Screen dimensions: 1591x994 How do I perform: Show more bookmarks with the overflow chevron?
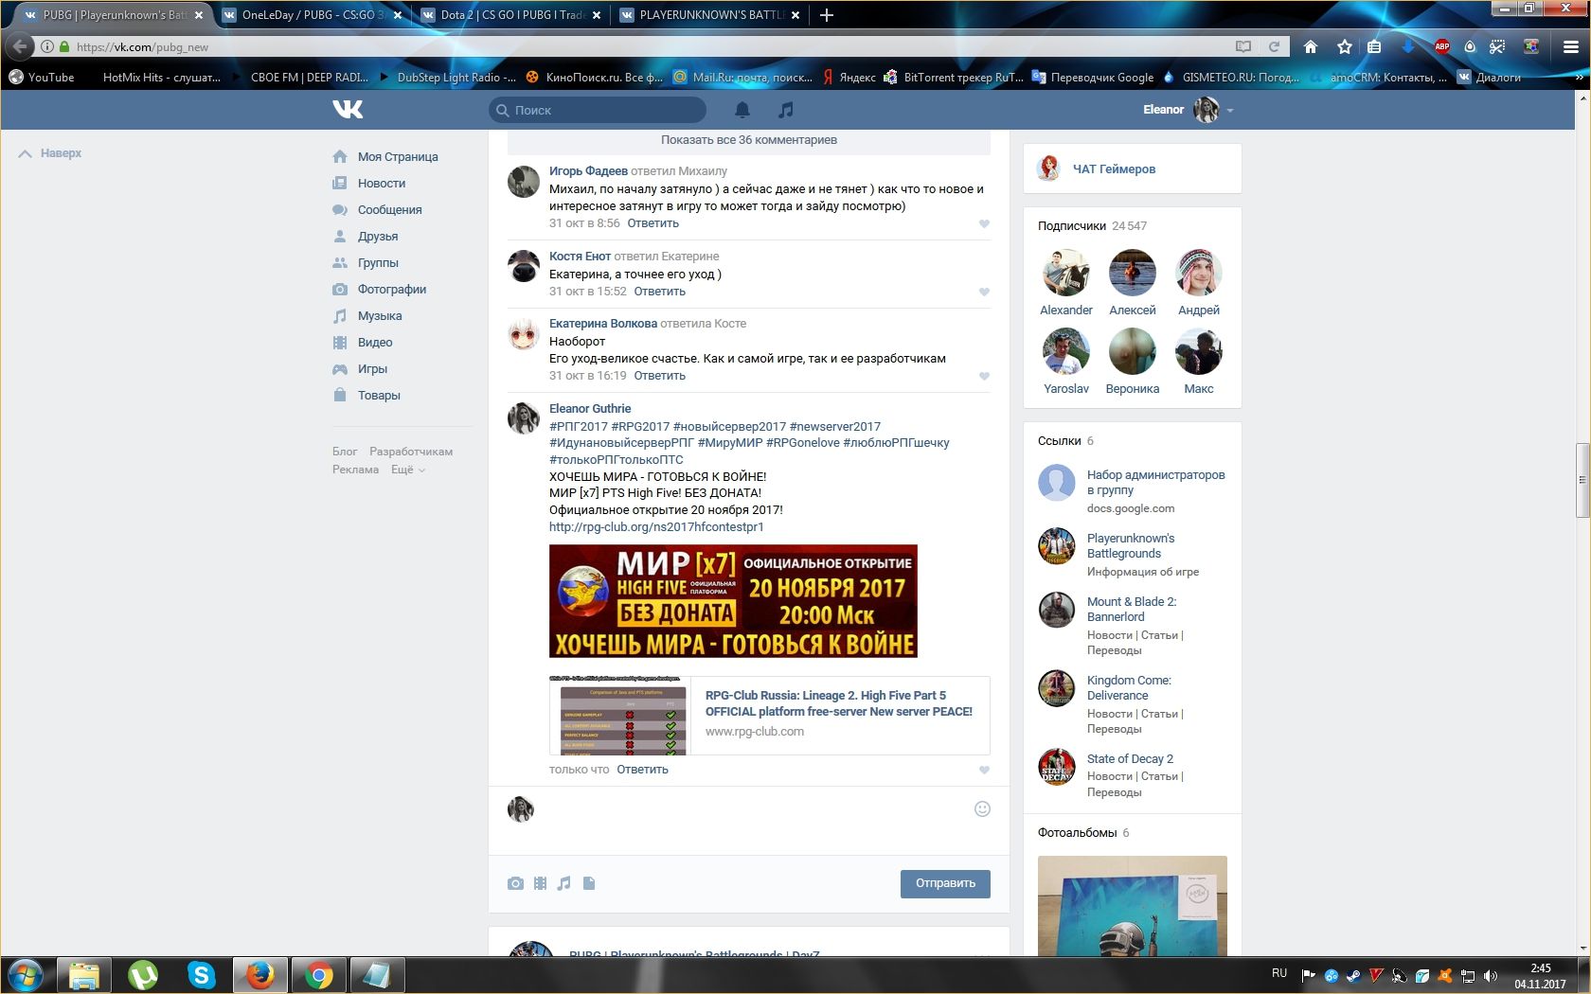point(1581,78)
